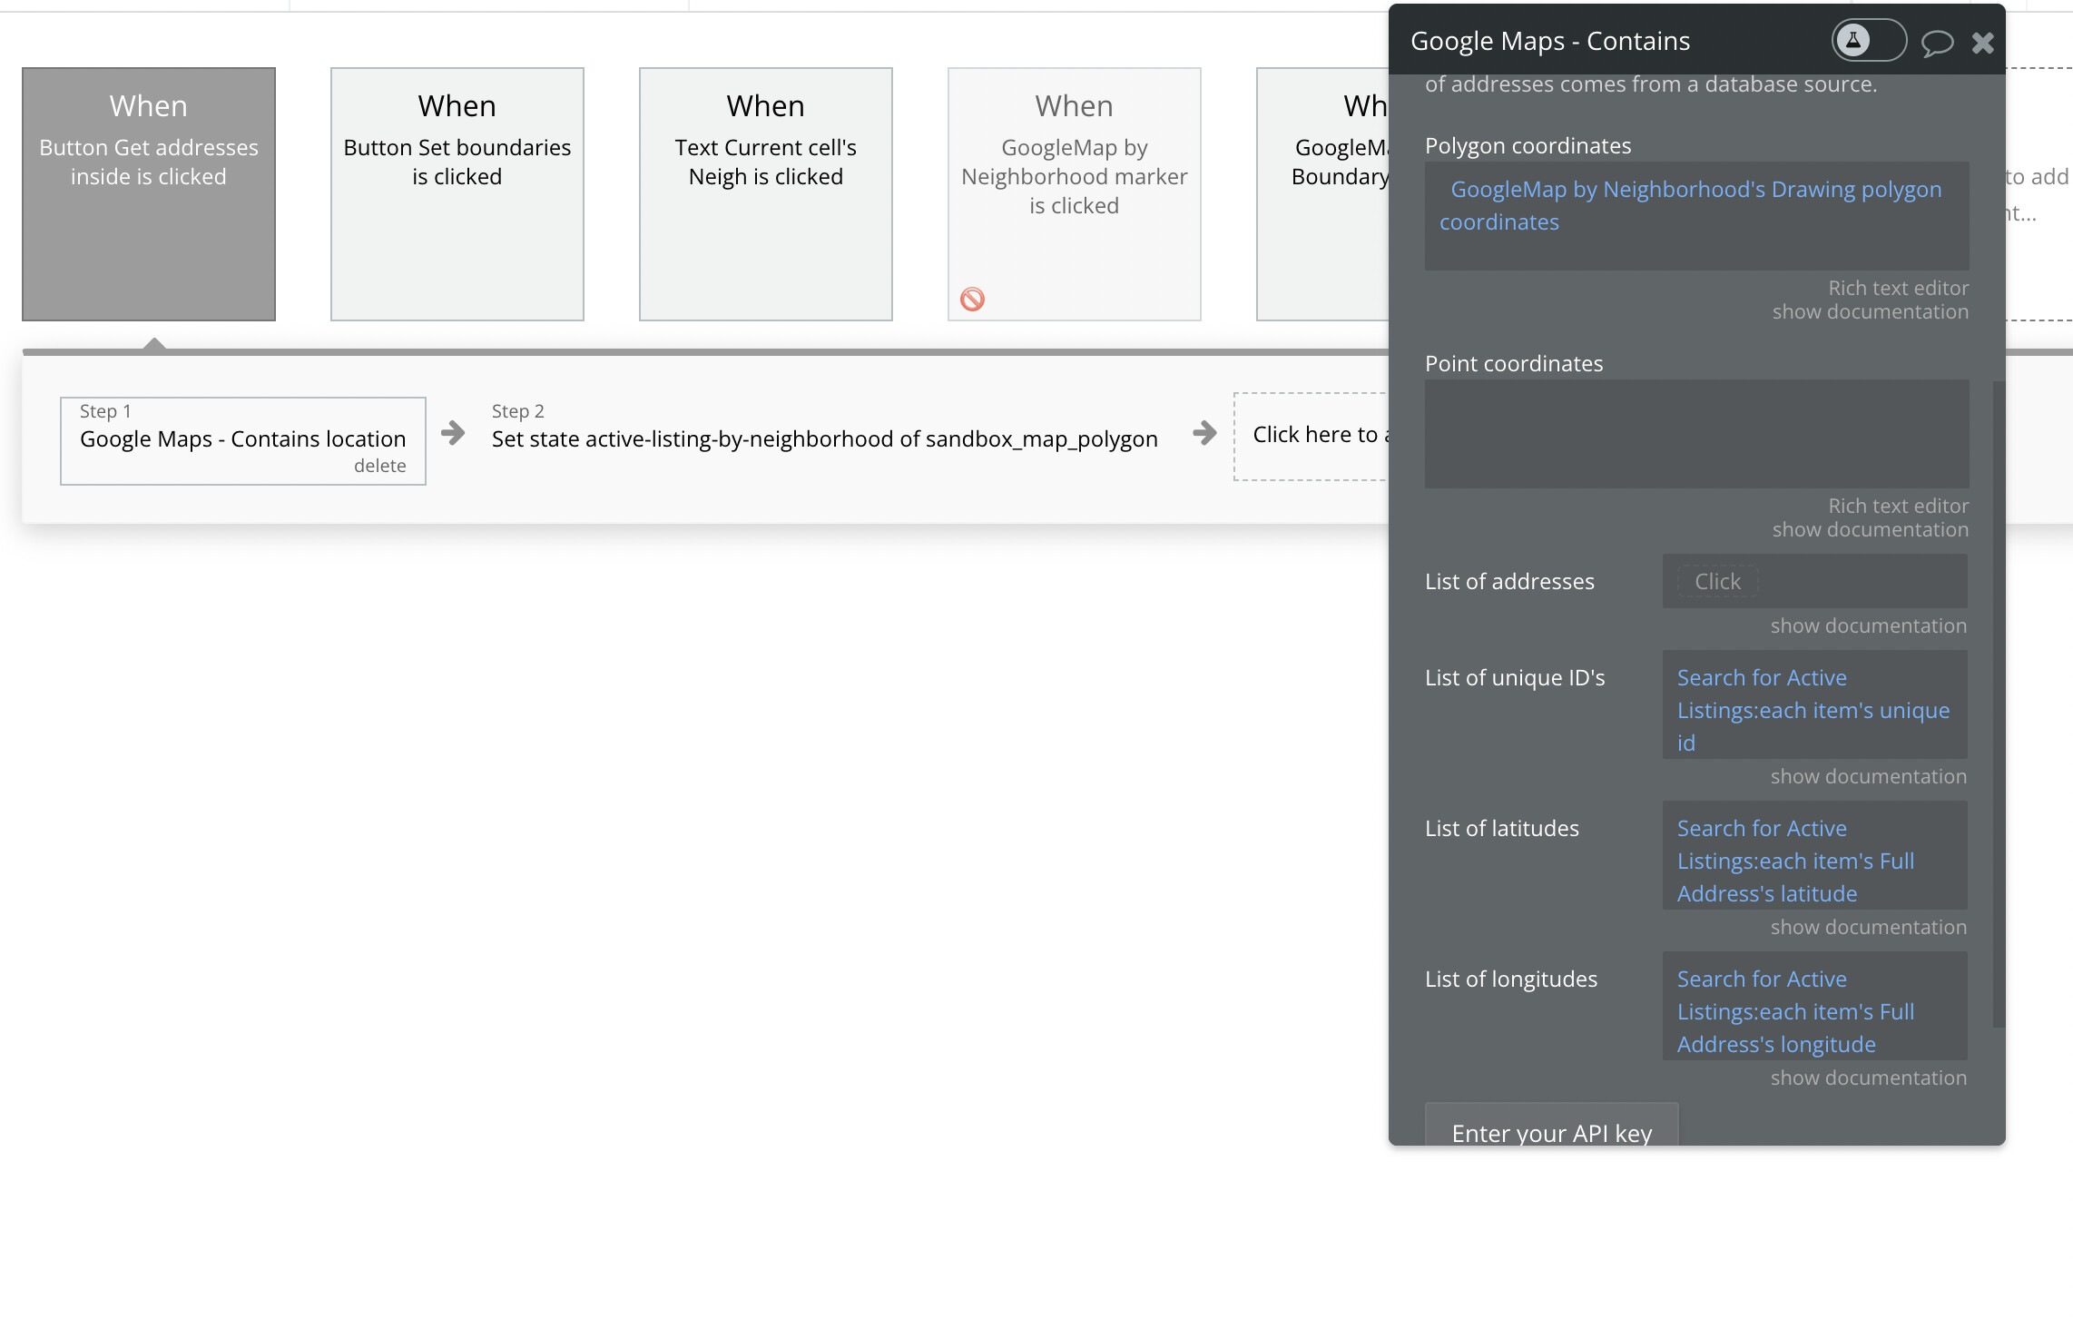This screenshot has height=1329, width=2073.
Task: Toggle the experimental flask switch in panel header
Action: [x=1868, y=41]
